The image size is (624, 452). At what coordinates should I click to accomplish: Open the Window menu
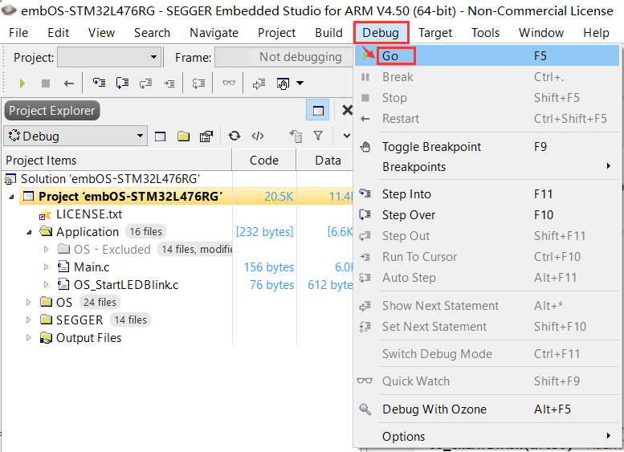[541, 33]
